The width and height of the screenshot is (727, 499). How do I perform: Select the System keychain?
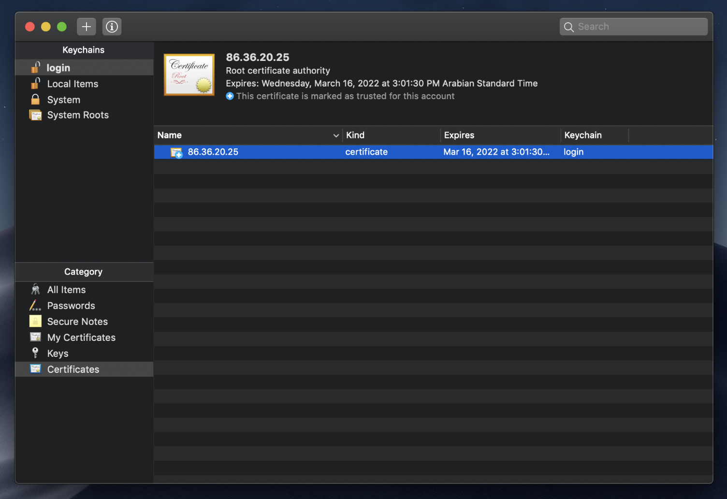[84, 100]
